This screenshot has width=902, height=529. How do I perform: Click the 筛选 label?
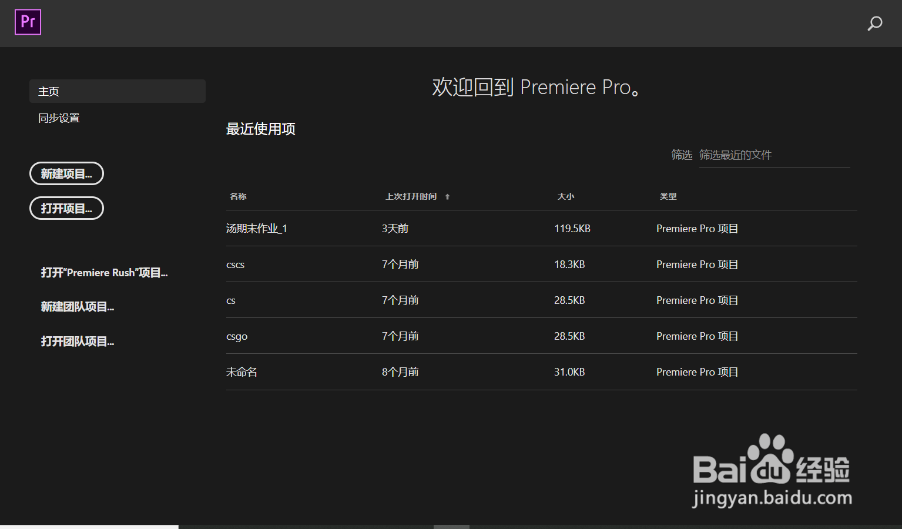682,155
